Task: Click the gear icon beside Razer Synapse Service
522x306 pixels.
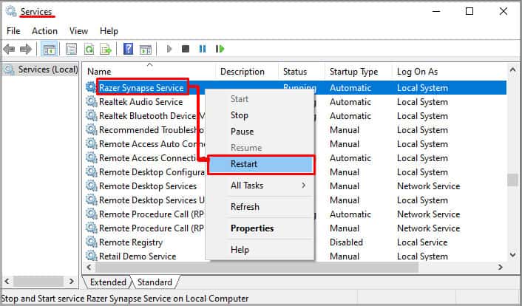Action: click(91, 87)
